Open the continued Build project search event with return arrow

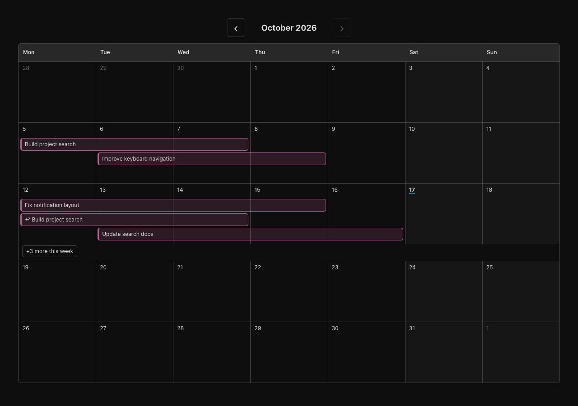[x=135, y=220]
